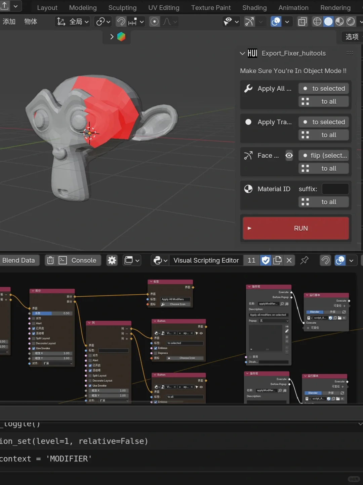This screenshot has width=363, height=485.
Task: Click the panel drag-handle dots
Action: pos(350,53)
